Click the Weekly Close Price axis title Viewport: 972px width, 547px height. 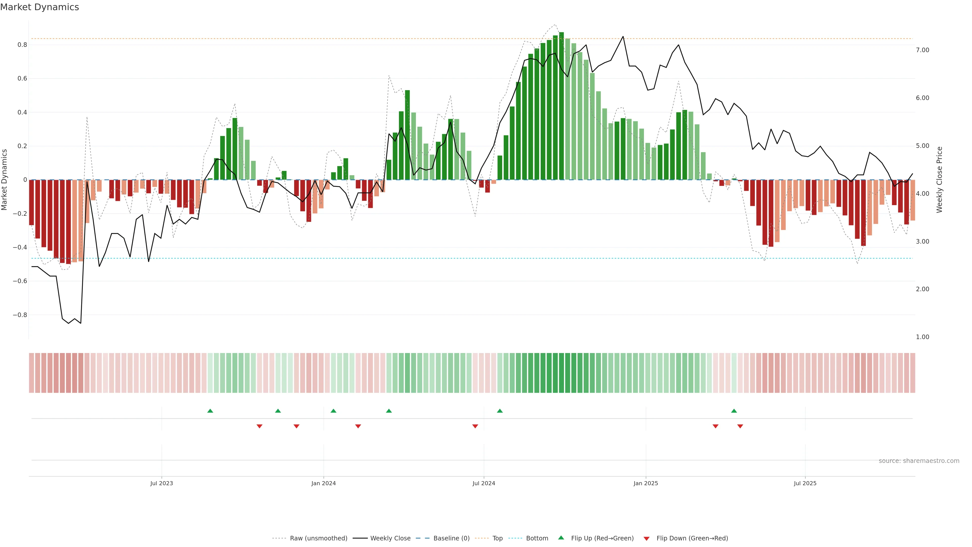tap(939, 180)
